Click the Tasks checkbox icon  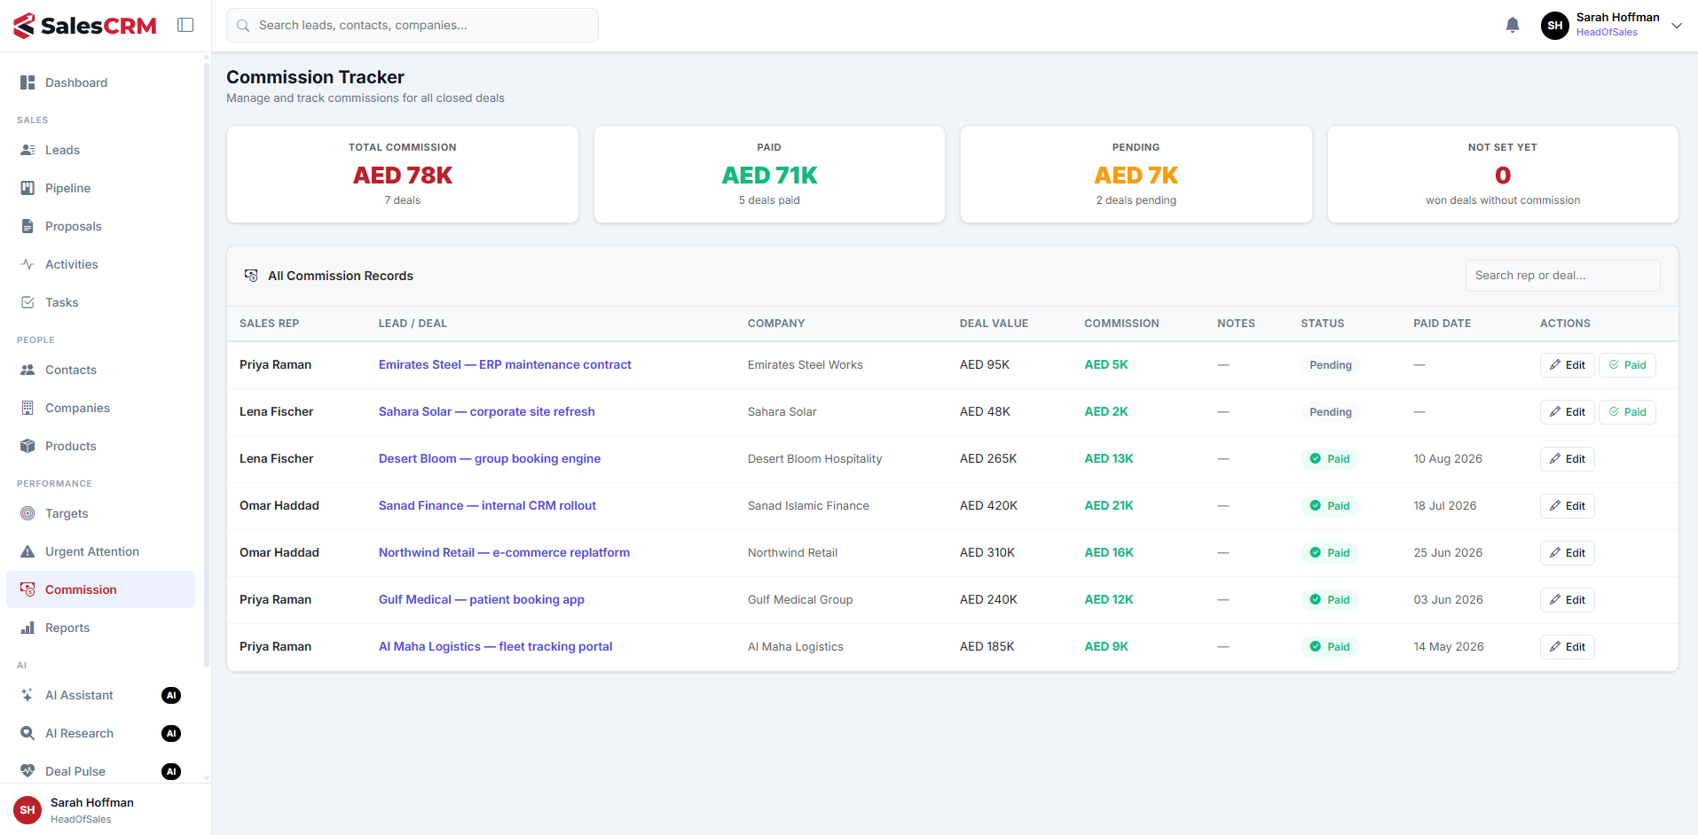pos(28,302)
